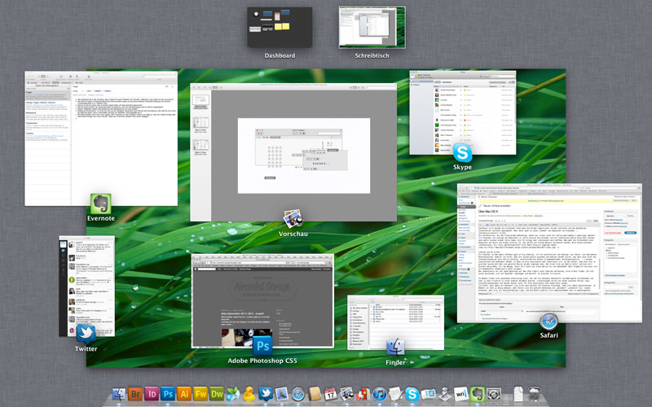The width and height of the screenshot is (652, 407).
Task: Click the green leaf icon in the Dock
Action: [x=233, y=394]
